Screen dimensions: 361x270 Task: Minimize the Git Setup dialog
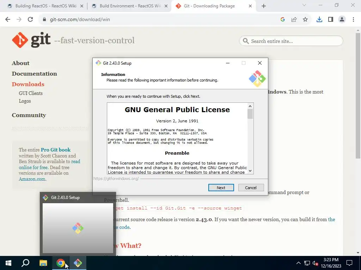coord(228,63)
